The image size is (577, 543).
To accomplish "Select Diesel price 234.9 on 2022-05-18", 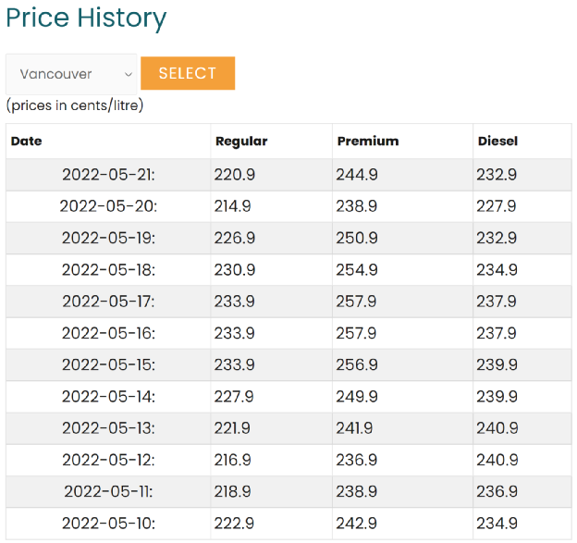I will (x=497, y=270).
